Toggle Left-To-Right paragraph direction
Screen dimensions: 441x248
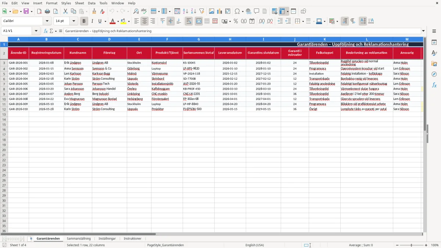point(345,21)
